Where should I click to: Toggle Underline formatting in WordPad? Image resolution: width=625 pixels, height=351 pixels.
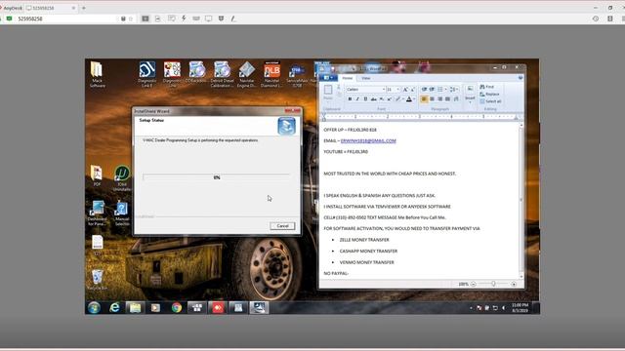click(365, 98)
